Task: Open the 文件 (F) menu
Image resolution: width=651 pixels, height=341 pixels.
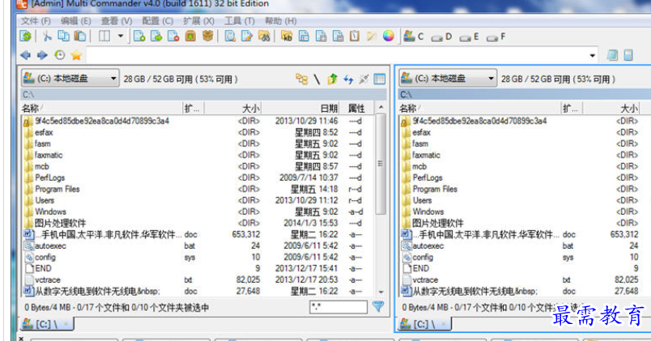Action: (36, 21)
